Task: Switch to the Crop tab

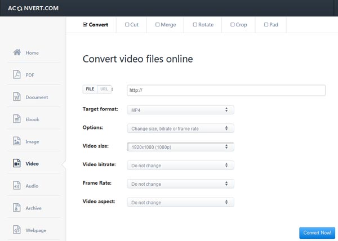Action: pos(238,25)
